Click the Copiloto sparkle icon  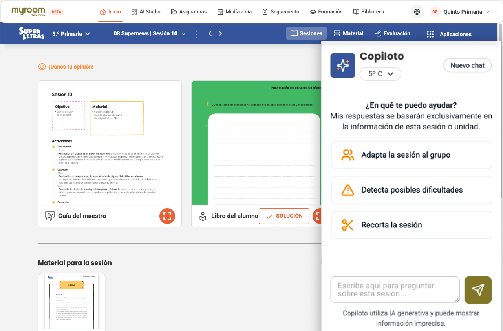pyautogui.click(x=343, y=65)
